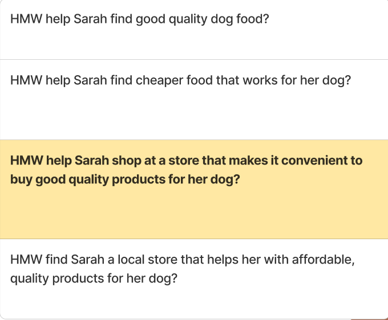Screen dimensions: 388x320
Task: Choose the answer mentioning "affordable, quality products"
Action: tap(194, 279)
